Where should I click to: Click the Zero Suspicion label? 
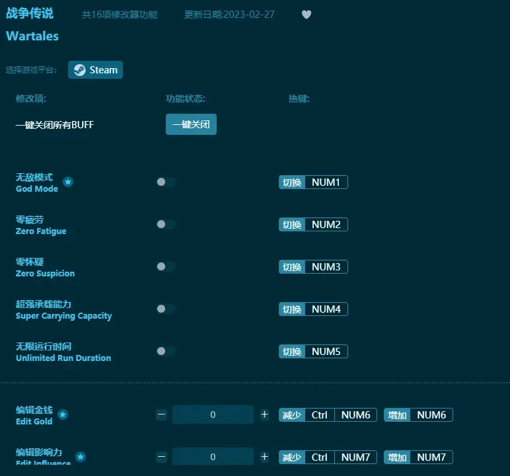45,273
